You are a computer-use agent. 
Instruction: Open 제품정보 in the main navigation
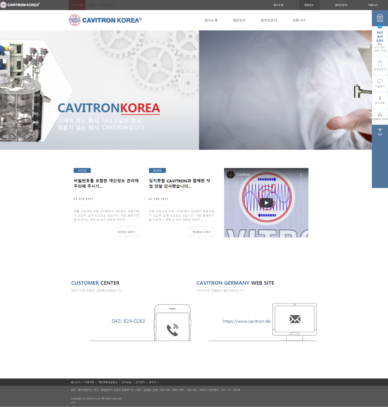[x=239, y=20]
